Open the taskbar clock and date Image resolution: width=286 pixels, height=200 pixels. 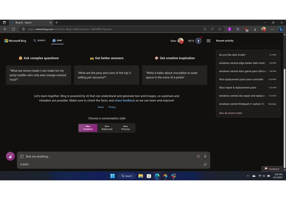pos(278,176)
